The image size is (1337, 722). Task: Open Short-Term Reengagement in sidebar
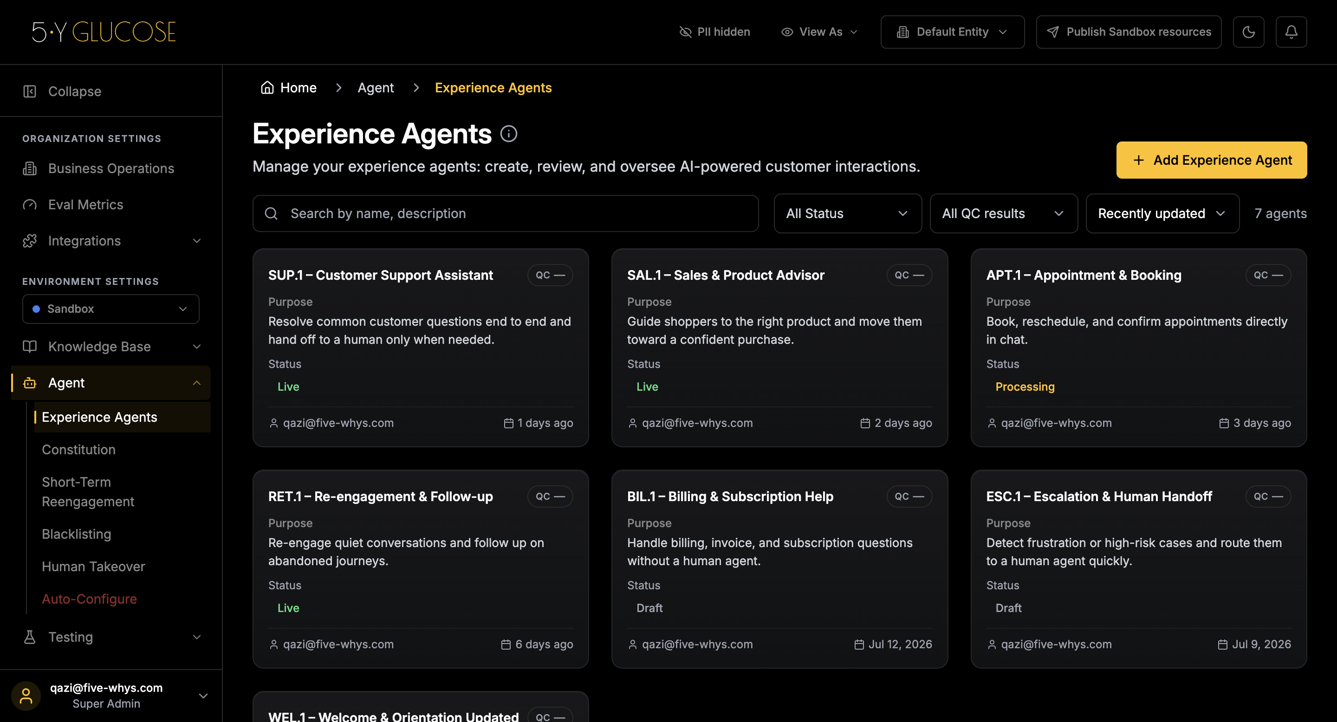tap(88, 492)
